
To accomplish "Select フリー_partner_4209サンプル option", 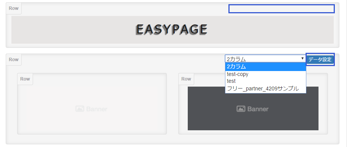I will click(x=266, y=89).
